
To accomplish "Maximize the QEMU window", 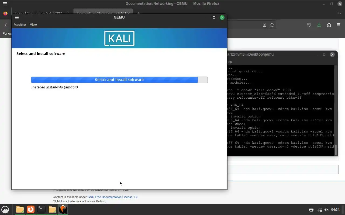I will coord(214,17).
